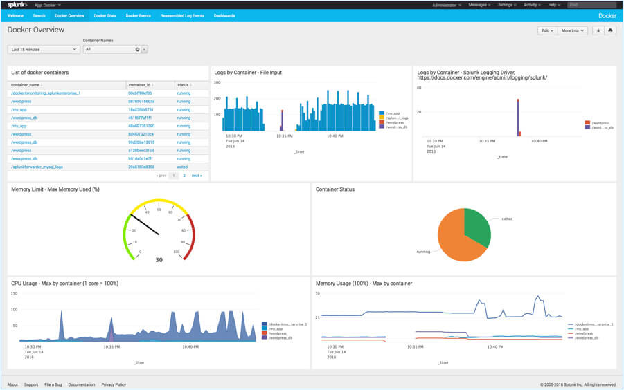Expand the Edit dropdown button
The width and height of the screenshot is (624, 390).
pyautogui.click(x=548, y=30)
